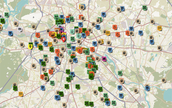
Task: Select the yellow location pin marker
Action: coord(30,47)
